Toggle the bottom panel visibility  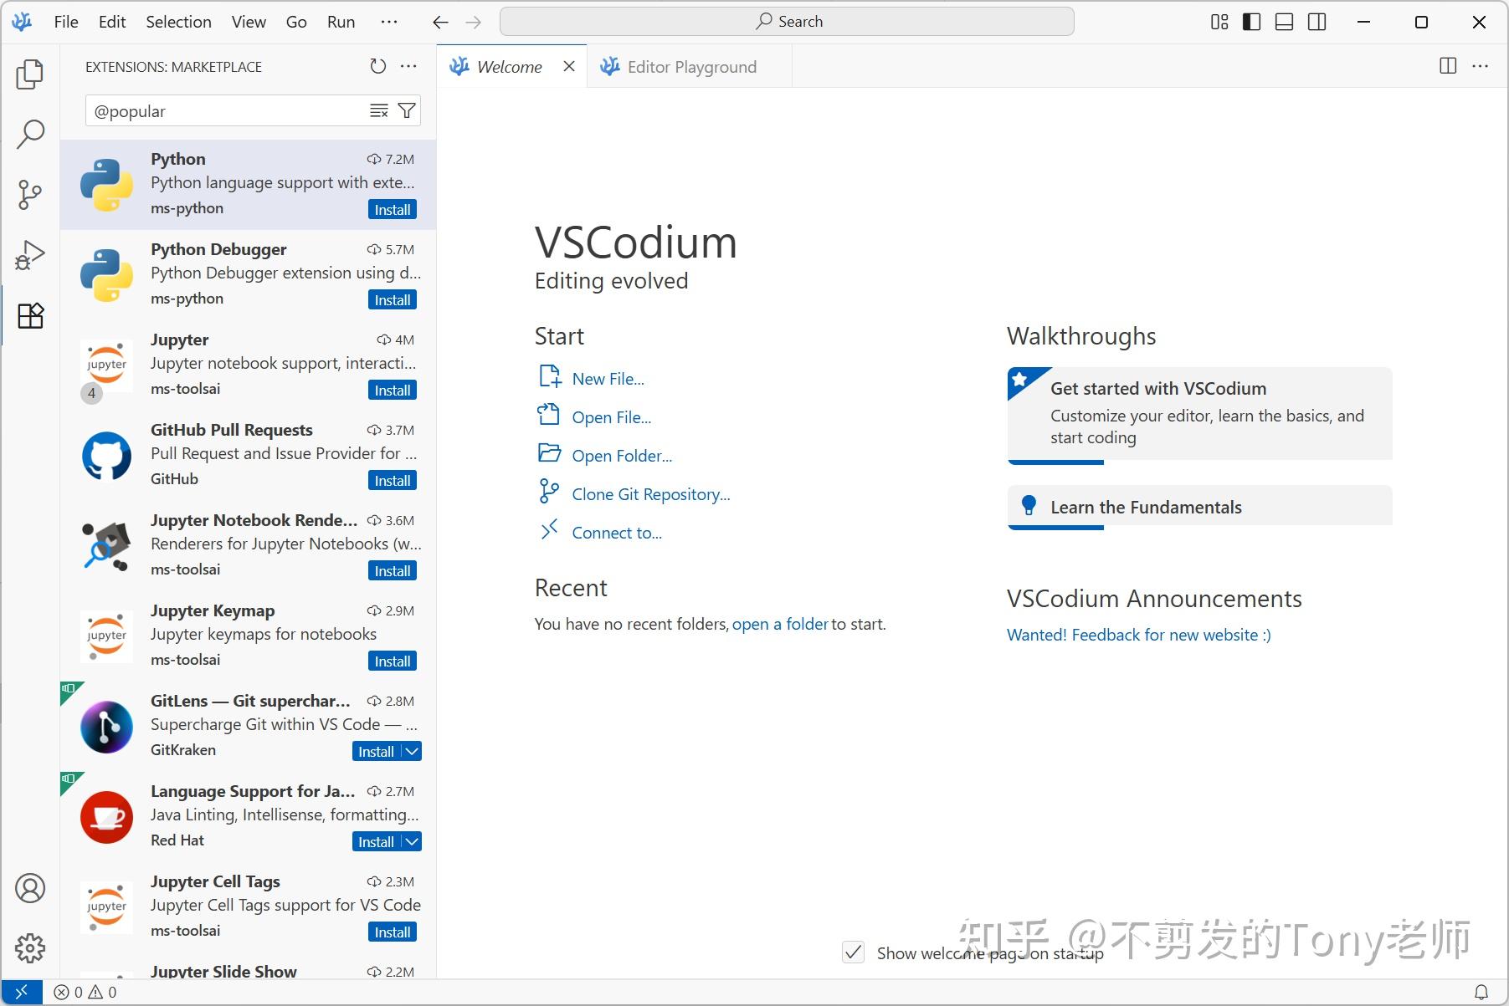tap(1283, 22)
